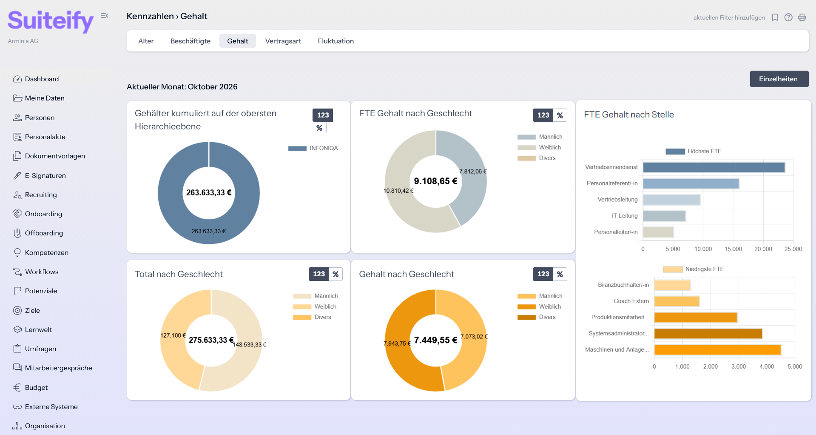Open E-Signaturen in the sidebar
This screenshot has height=435, width=816.
[45, 175]
